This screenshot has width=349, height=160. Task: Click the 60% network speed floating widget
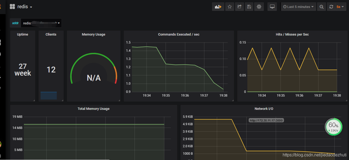pos(333,127)
